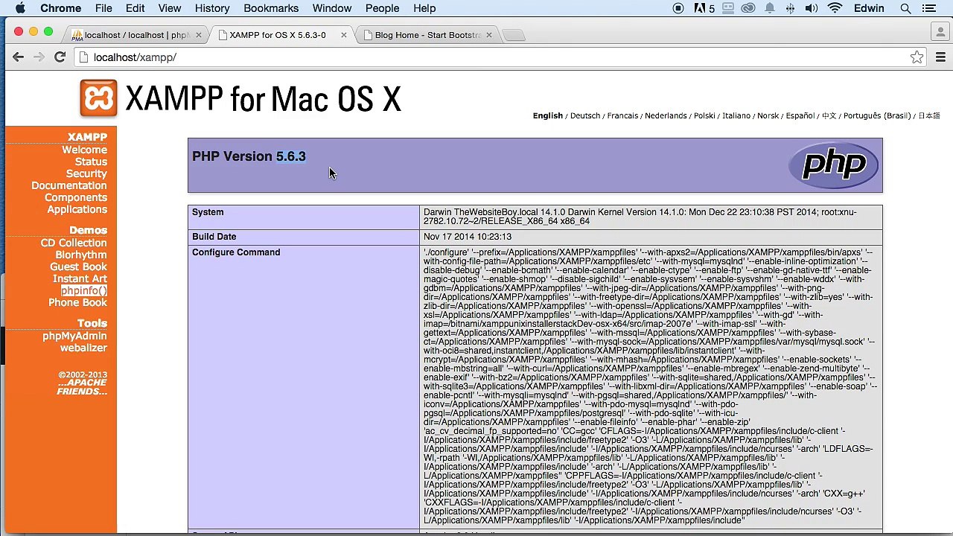Open the Chrome hamburger menu

(x=940, y=57)
